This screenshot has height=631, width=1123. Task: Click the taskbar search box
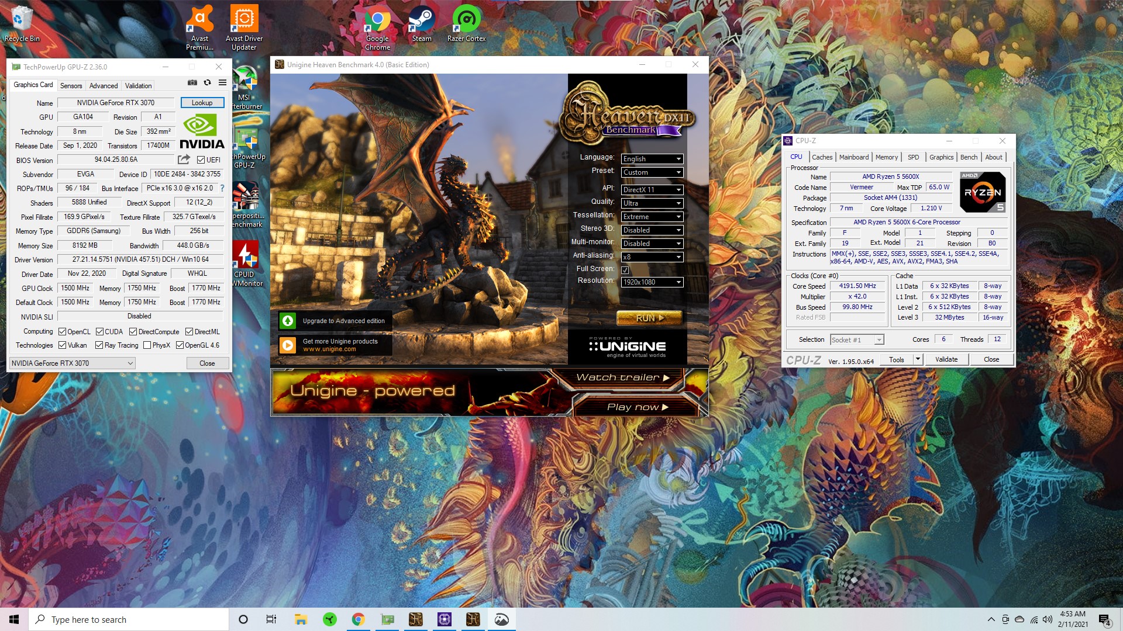(x=129, y=619)
